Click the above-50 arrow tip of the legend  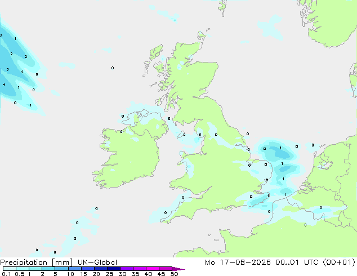click(x=179, y=269)
